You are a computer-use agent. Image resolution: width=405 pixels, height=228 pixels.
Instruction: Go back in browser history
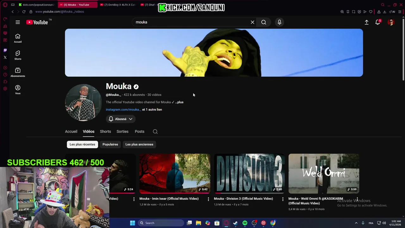(x=13, y=12)
